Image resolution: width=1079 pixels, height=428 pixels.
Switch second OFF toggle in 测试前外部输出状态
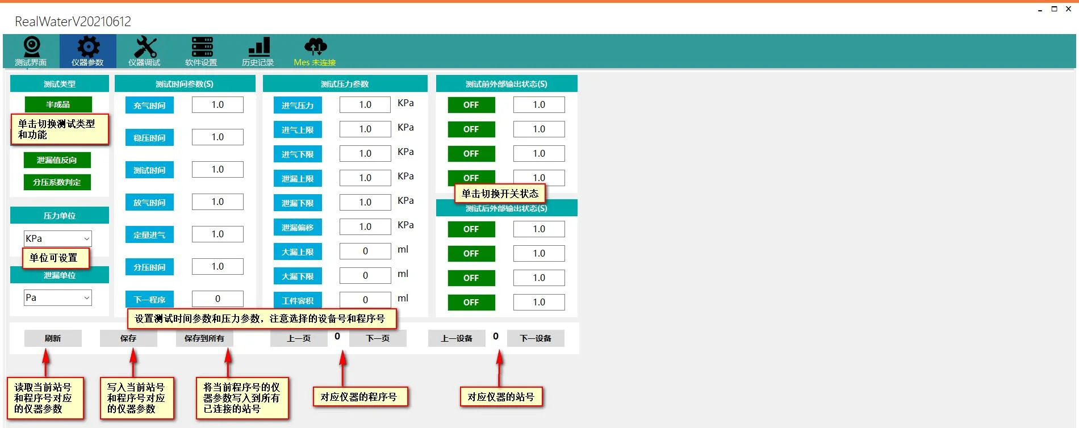click(x=471, y=129)
